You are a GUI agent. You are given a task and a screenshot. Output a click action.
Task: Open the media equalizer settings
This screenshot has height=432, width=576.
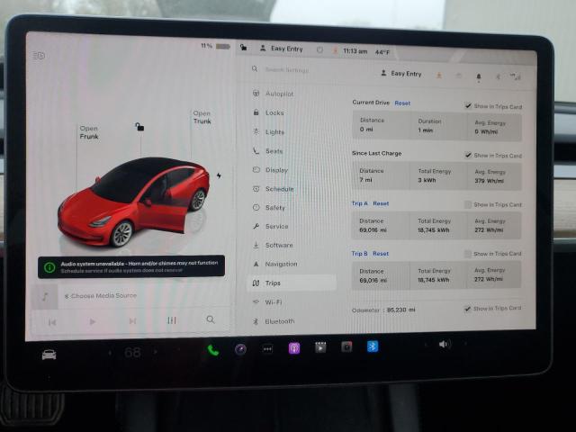pos(172,320)
